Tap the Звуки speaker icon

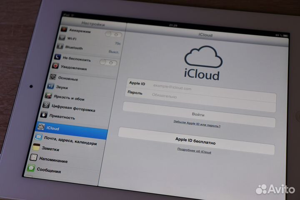[x=50, y=86]
